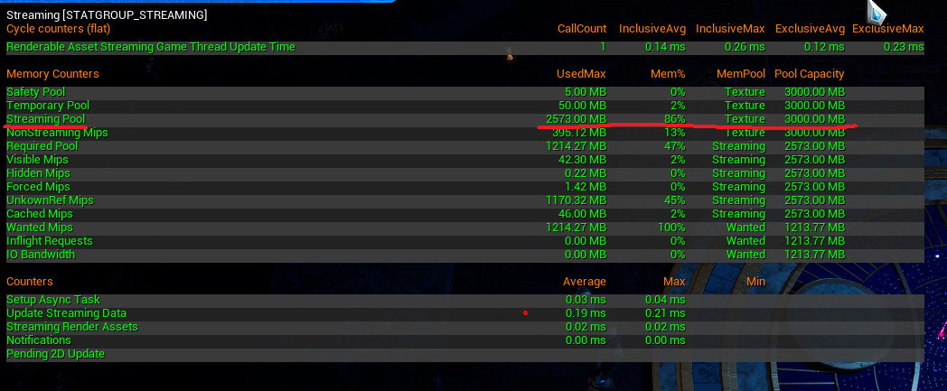947x391 pixels.
Task: Click the 0.19 ms Average value
Action: [x=586, y=313]
